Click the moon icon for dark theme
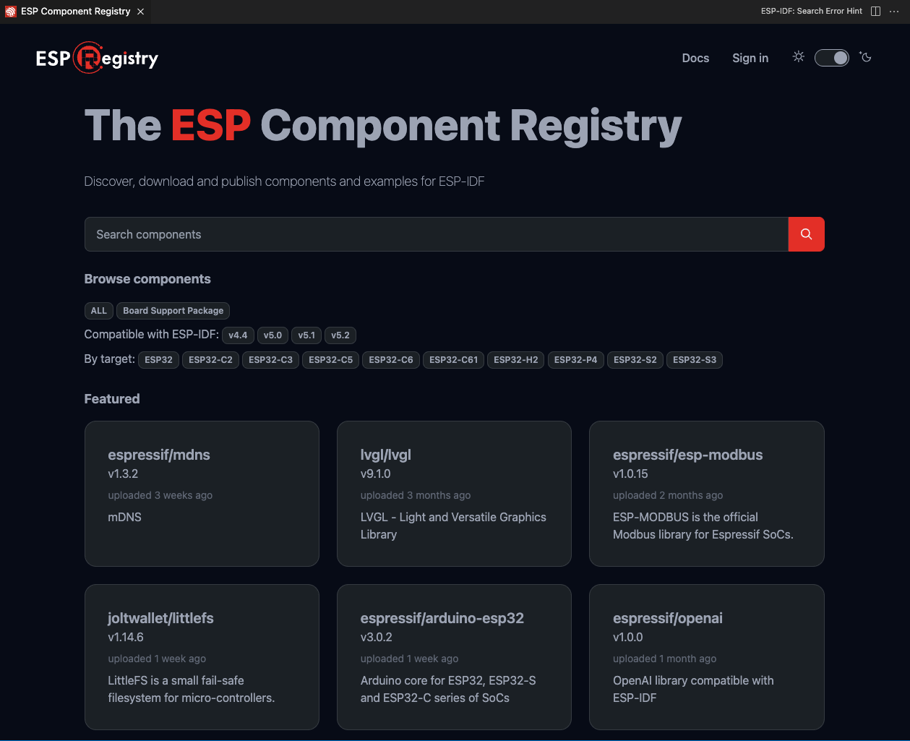 865,57
